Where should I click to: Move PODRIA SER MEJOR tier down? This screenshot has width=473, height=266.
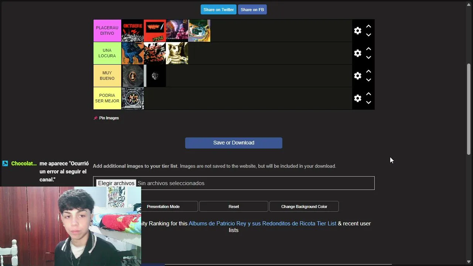tap(368, 102)
